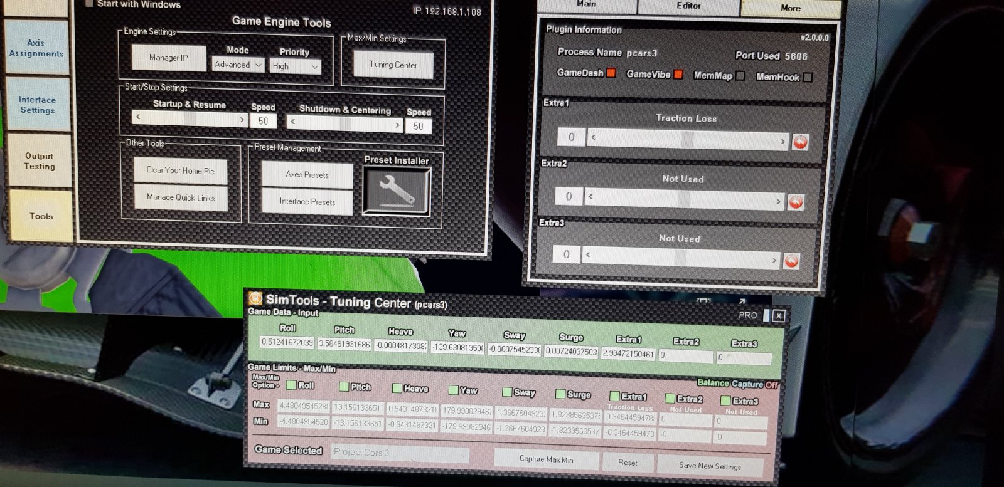Select the Tools tab
This screenshot has width=1004, height=487.
(41, 216)
